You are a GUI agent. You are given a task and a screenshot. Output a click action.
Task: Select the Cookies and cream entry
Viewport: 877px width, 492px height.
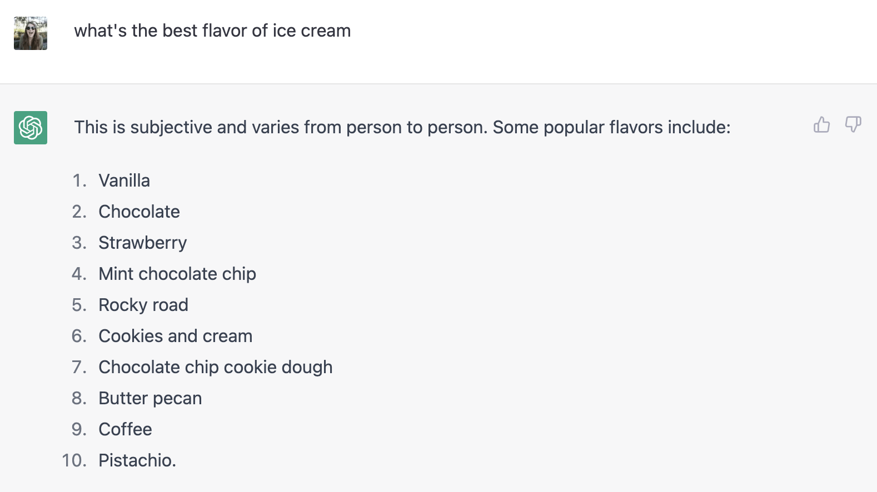(175, 335)
